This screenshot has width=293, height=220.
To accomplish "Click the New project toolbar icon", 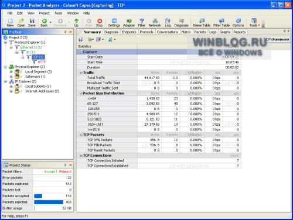I will point(11,23).
